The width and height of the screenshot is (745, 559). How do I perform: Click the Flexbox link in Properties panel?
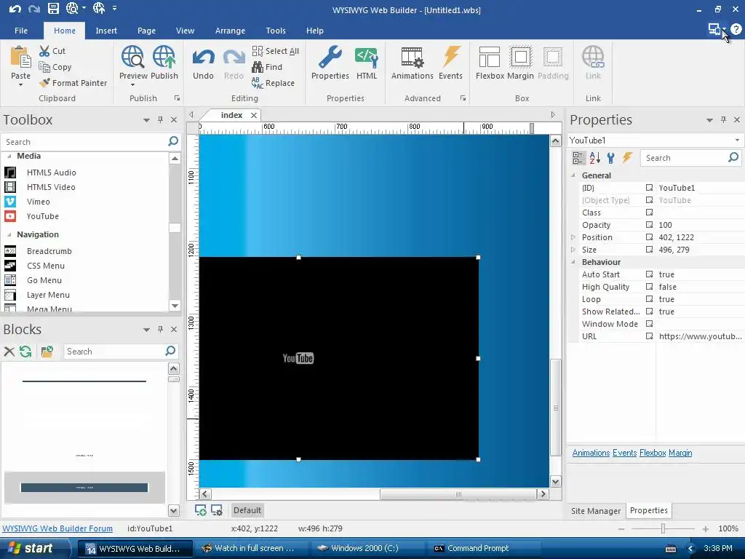pyautogui.click(x=653, y=453)
